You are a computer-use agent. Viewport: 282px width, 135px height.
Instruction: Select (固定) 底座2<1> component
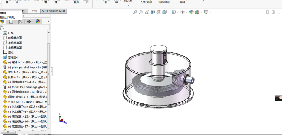click(27, 97)
